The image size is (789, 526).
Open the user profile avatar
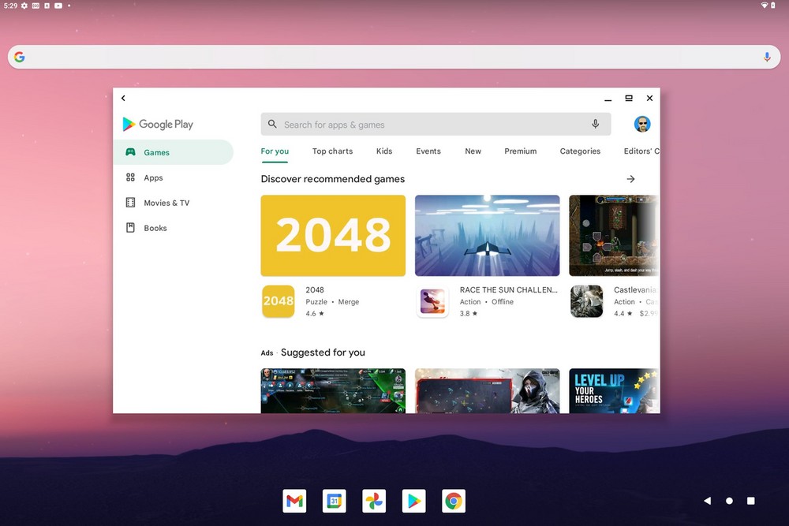[642, 125]
